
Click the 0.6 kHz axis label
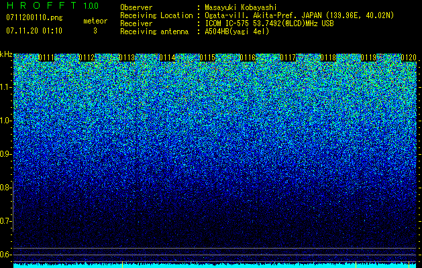[x=6, y=255]
